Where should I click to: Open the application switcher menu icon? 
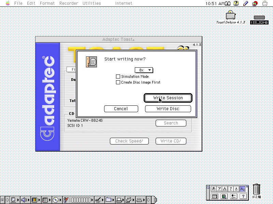click(255, 3)
